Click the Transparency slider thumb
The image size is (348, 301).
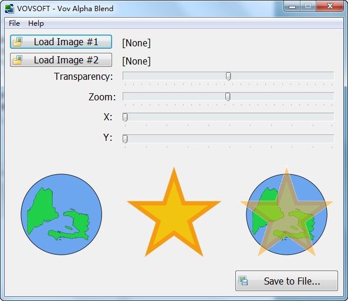click(x=228, y=76)
